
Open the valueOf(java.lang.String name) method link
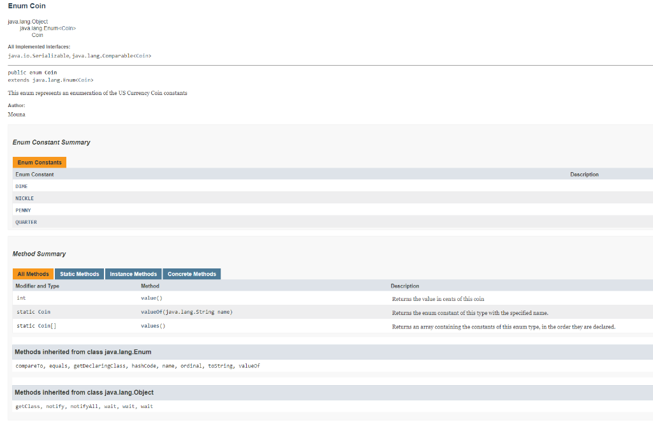pyautogui.click(x=187, y=312)
